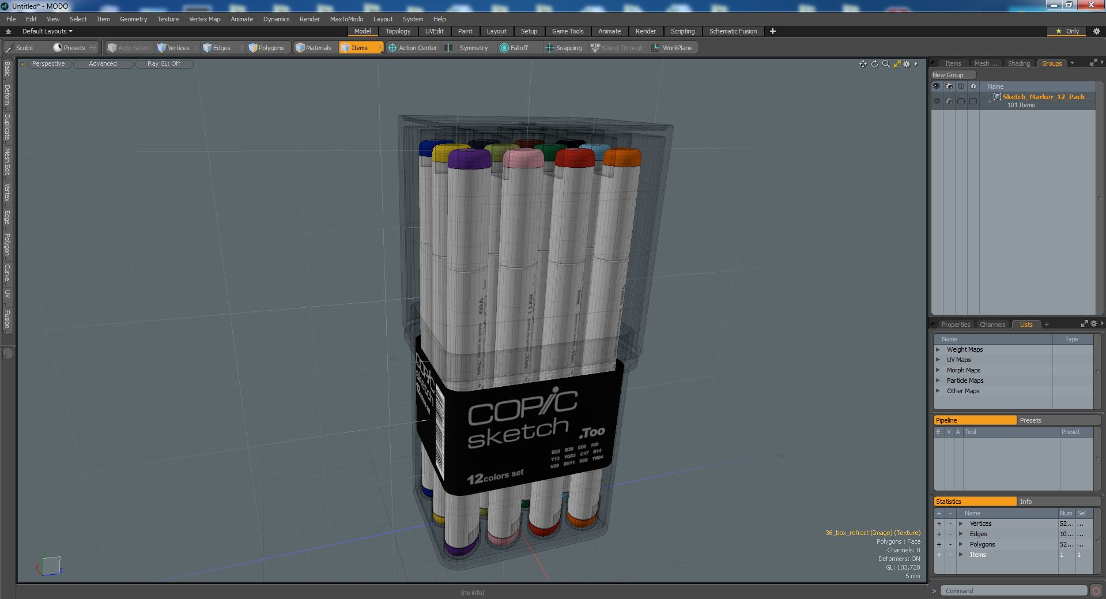The width and height of the screenshot is (1106, 599).
Task: Activate Items selection mode
Action: 360,48
